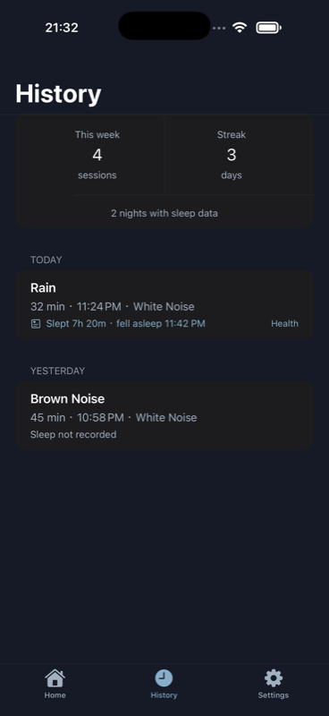Tap the History clock icon
329x716 pixels.
[164, 678]
